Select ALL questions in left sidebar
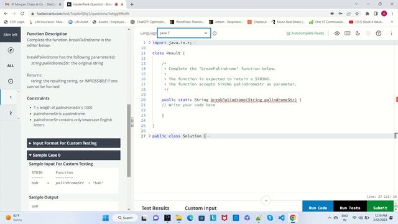 [x=11, y=66]
